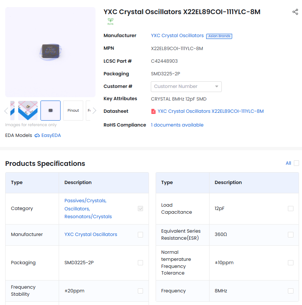The width and height of the screenshot is (302, 305).
Task: Show next thumbnail with right arrow
Action: point(94,111)
